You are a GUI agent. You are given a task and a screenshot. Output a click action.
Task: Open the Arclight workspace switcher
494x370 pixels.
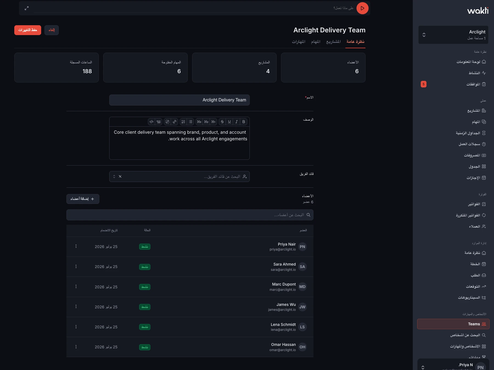tap(453, 35)
